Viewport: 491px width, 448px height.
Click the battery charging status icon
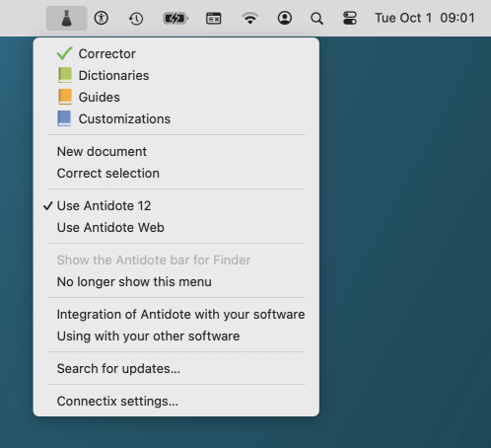pos(175,19)
